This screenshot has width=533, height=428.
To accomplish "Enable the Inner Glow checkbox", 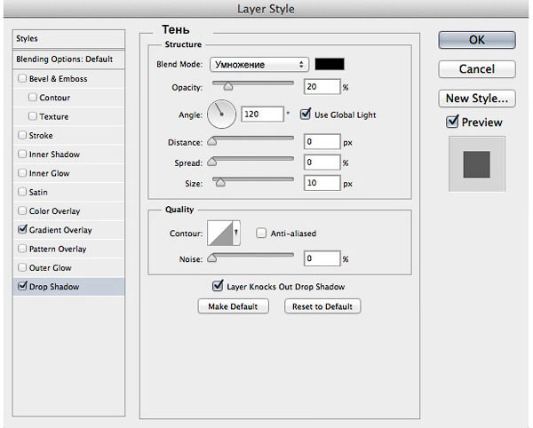I will [x=22, y=173].
